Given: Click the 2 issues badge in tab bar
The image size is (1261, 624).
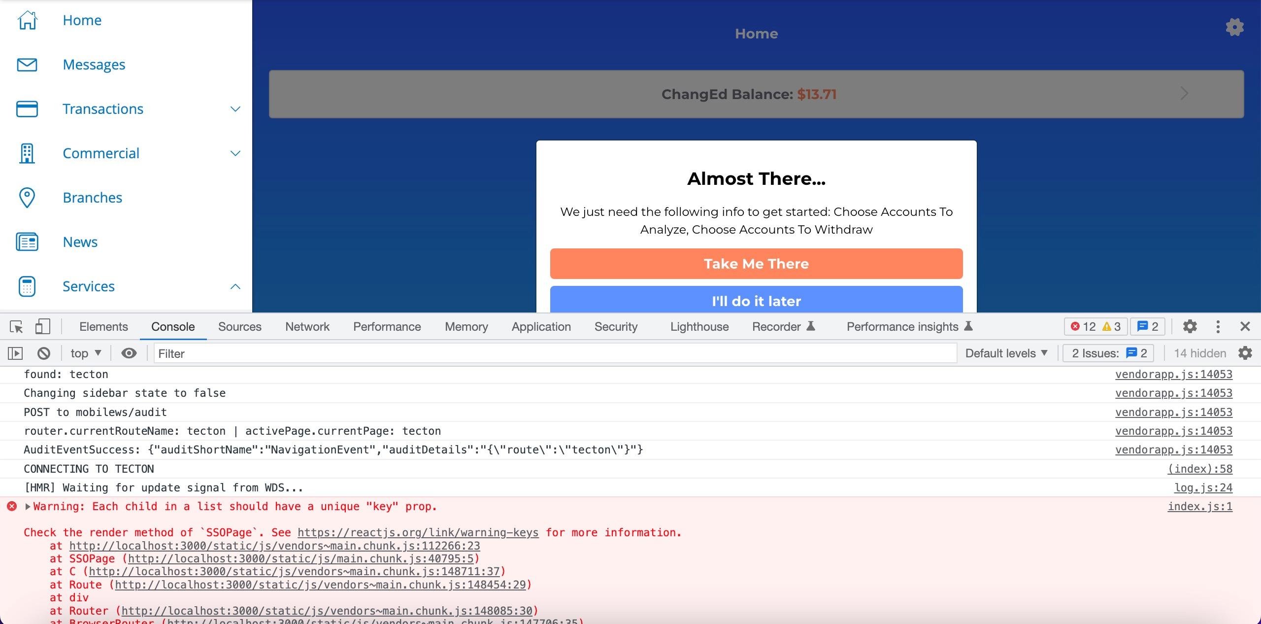Looking at the screenshot, I should (1147, 326).
